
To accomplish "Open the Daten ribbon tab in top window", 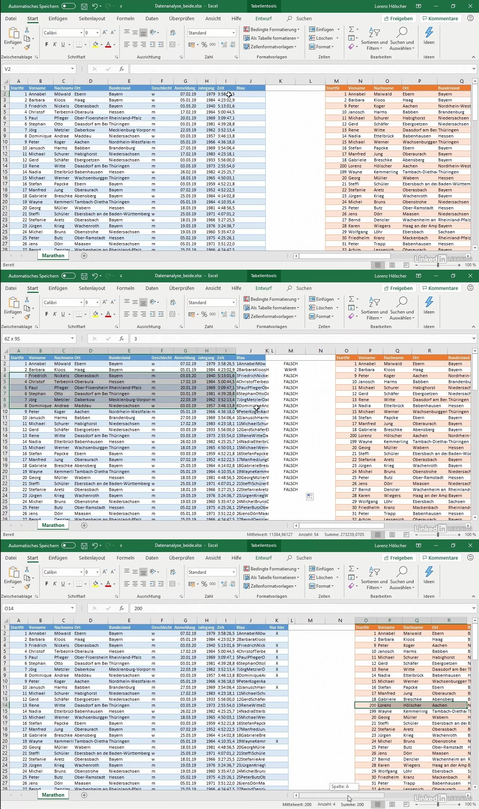I will pos(152,18).
